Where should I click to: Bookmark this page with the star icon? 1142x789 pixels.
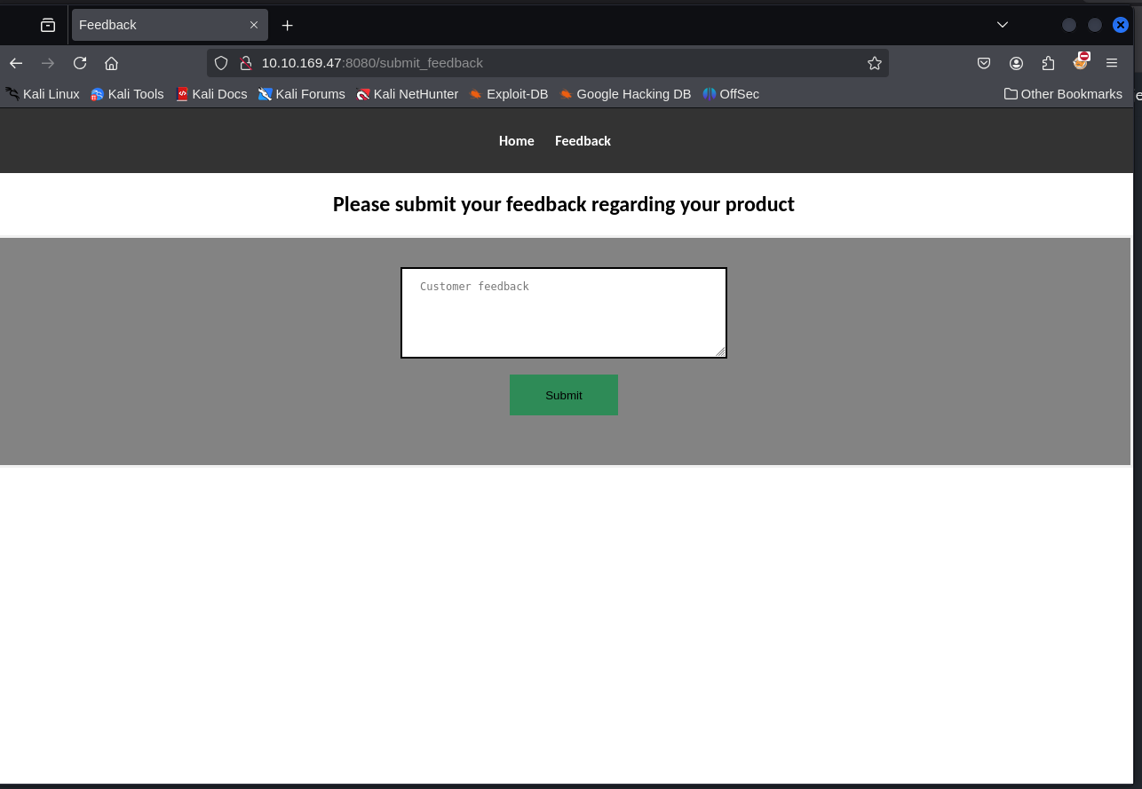click(875, 63)
